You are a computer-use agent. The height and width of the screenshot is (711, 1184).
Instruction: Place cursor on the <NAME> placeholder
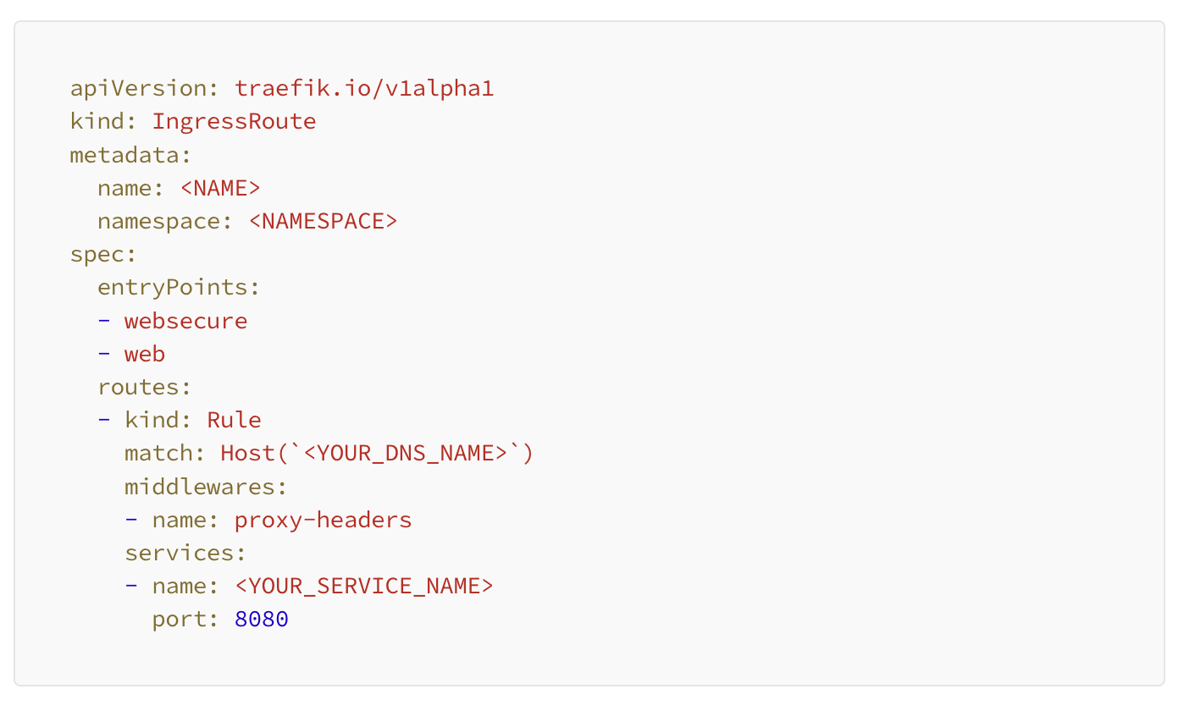point(219,188)
